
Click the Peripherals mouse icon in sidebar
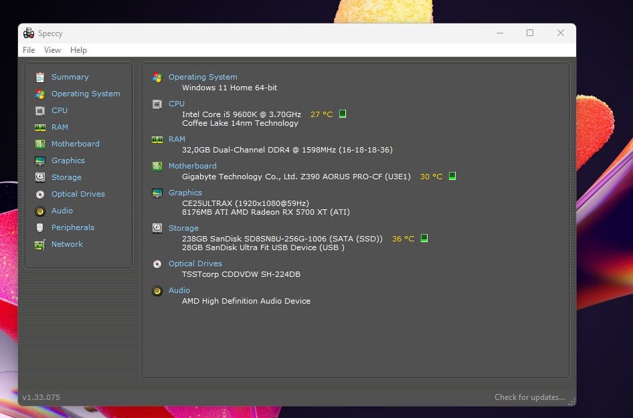tap(40, 228)
